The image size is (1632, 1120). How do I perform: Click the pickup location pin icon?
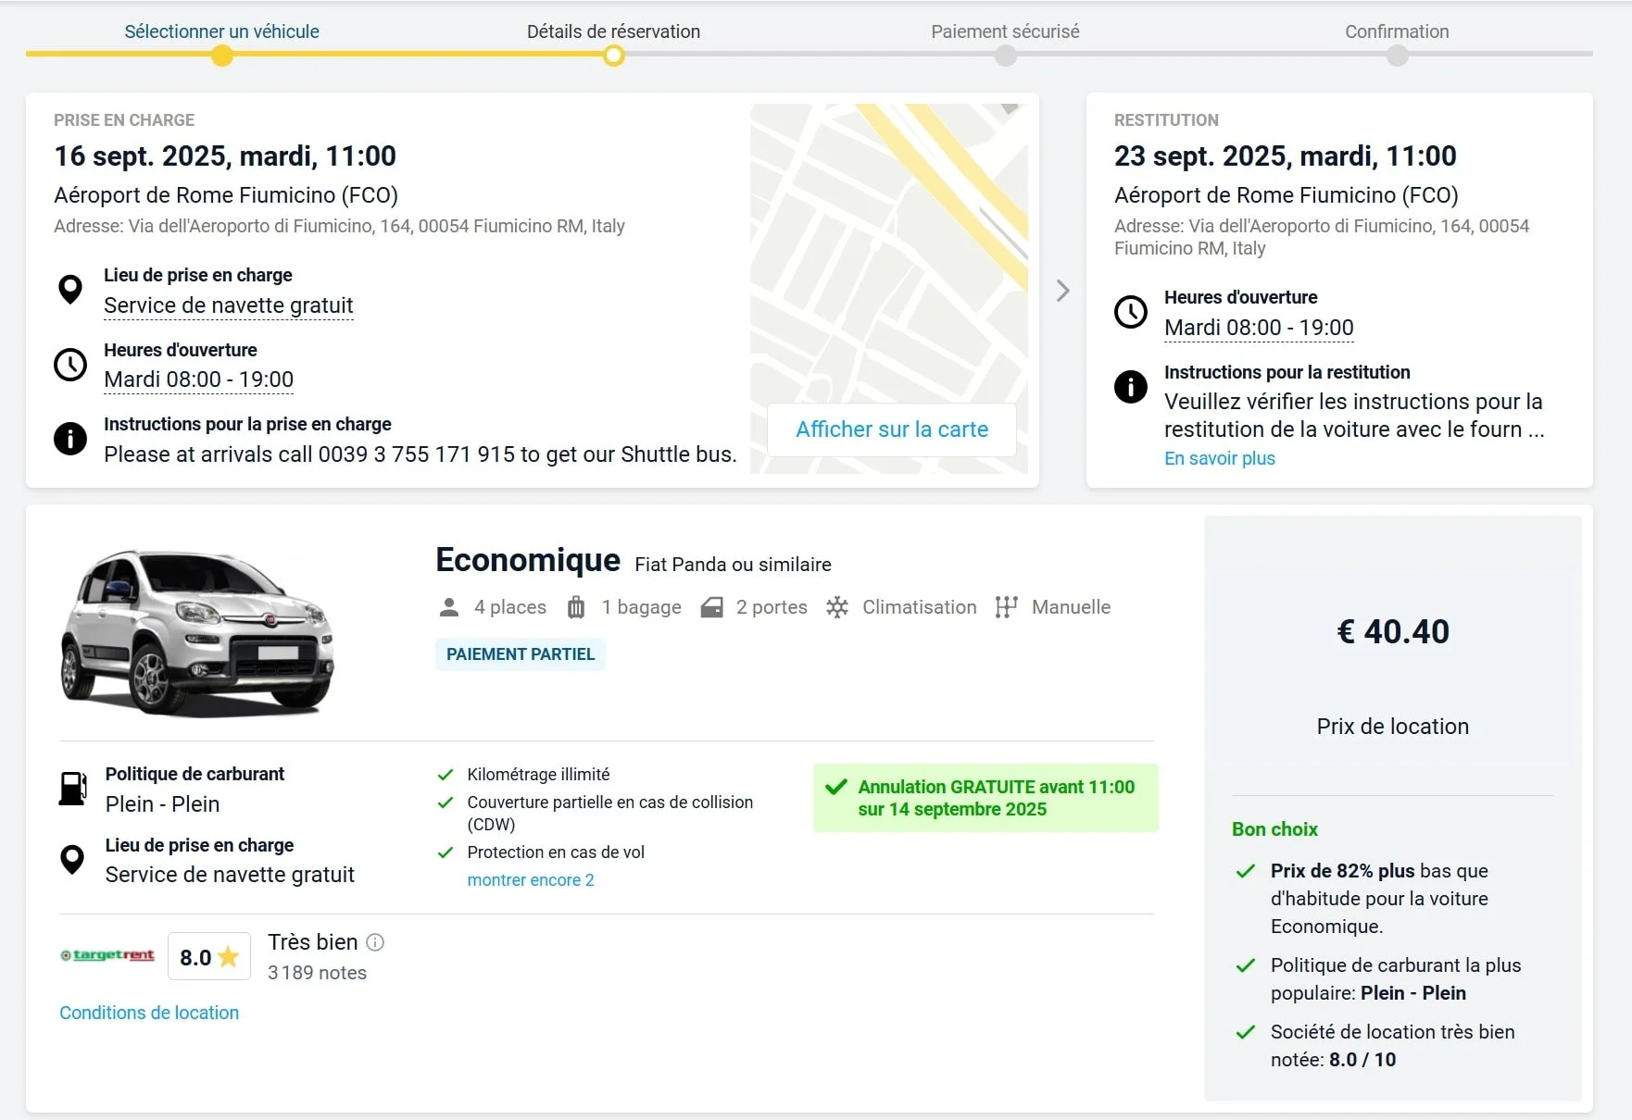[x=70, y=290]
